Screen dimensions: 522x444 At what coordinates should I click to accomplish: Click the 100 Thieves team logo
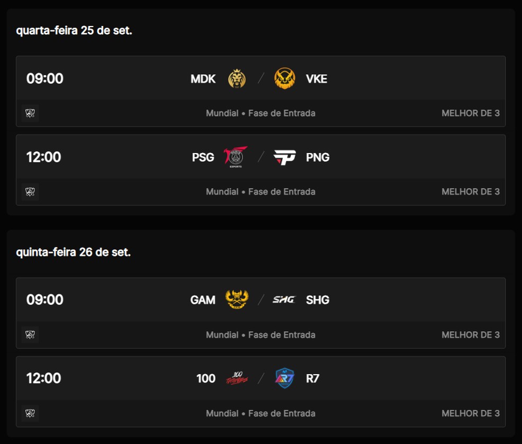pyautogui.click(x=237, y=378)
